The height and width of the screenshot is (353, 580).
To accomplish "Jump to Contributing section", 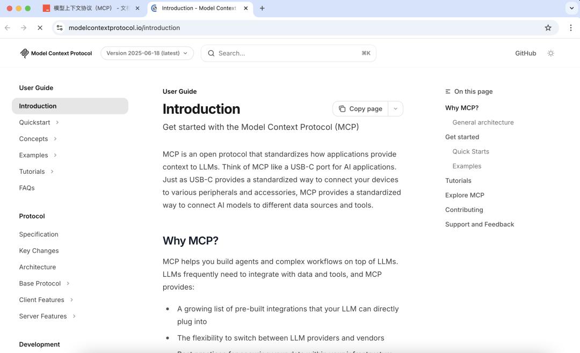I will click(x=464, y=210).
